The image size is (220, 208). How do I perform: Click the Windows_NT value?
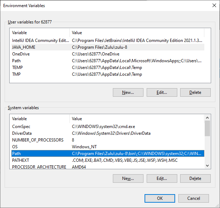coord(84,147)
